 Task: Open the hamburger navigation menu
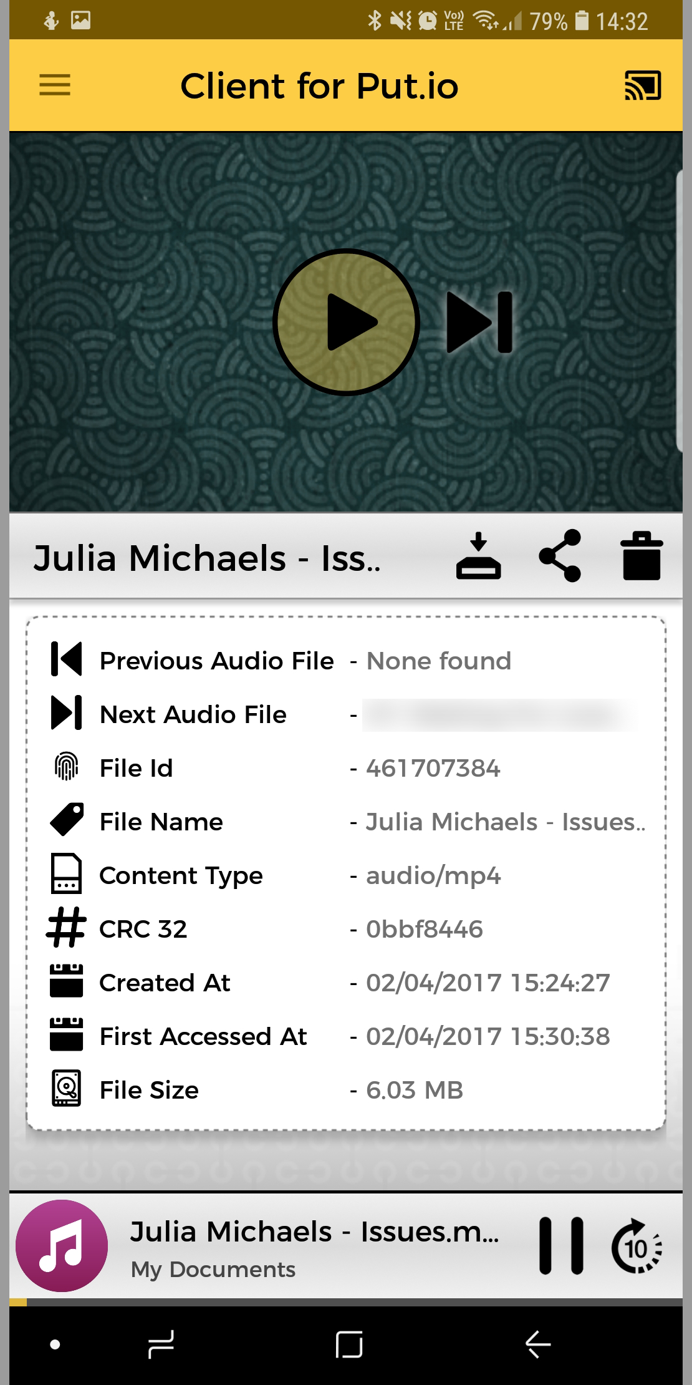(x=55, y=85)
